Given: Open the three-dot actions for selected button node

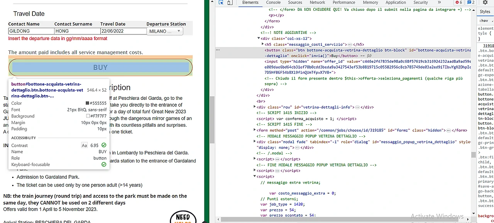Looking at the screenshot, I should tap(218, 50).
